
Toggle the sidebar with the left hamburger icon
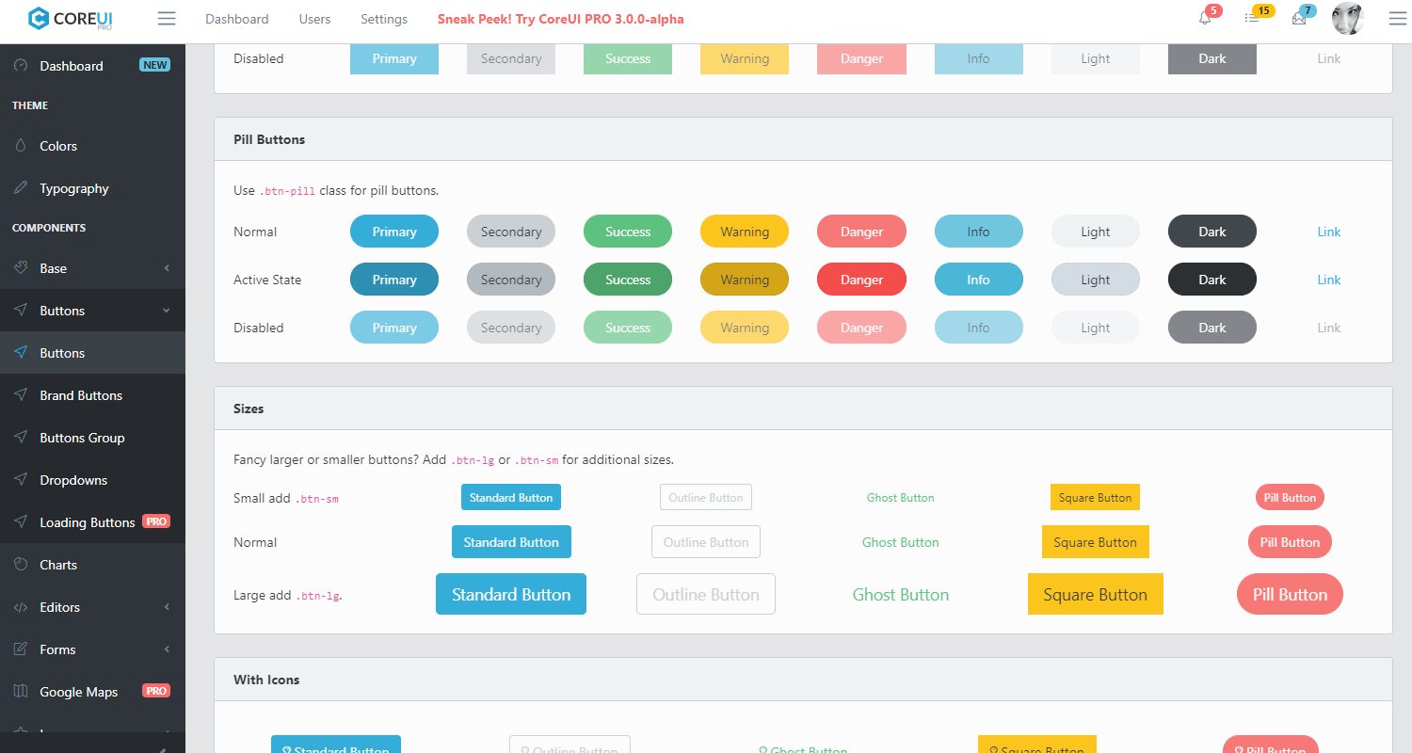(167, 18)
